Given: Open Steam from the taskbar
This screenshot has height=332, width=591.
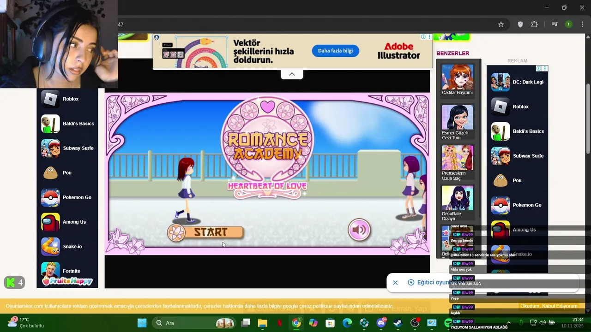Looking at the screenshot, I should point(398,323).
